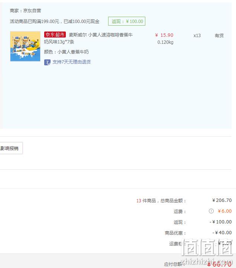This screenshot has height=268, width=236.
Task: Click the 商品优惠 -¥40.00 row
Action: (x=198, y=233)
